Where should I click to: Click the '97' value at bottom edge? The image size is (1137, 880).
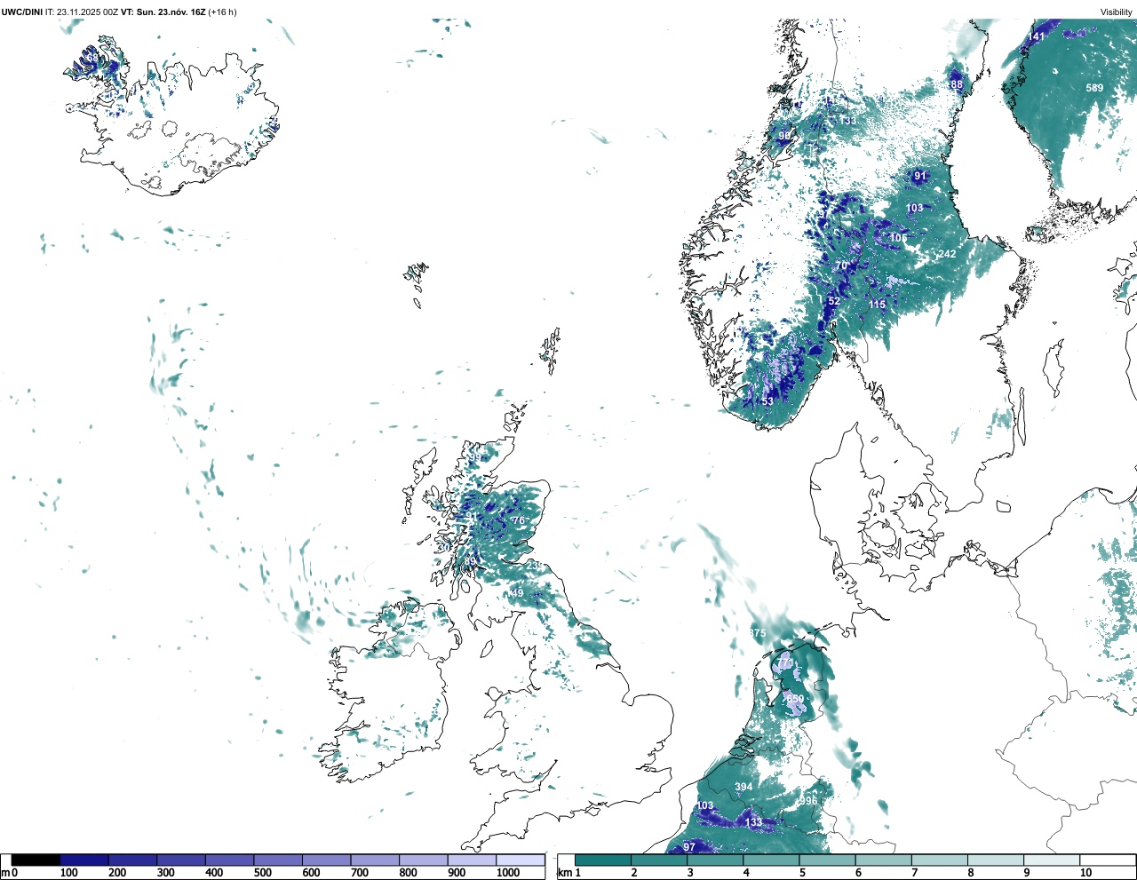(x=689, y=847)
